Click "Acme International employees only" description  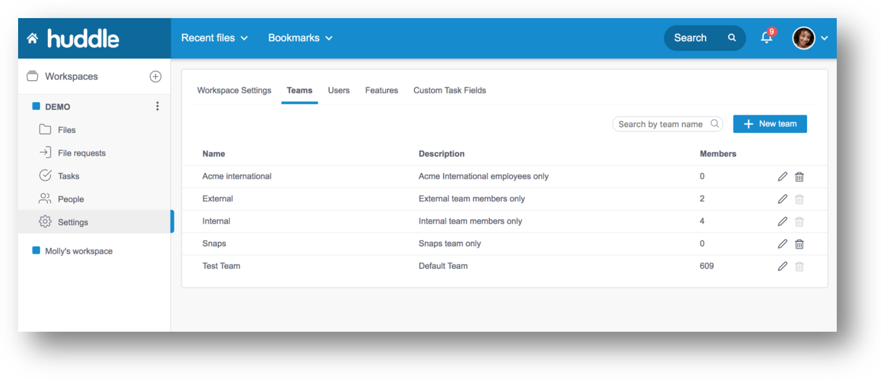pyautogui.click(x=483, y=176)
